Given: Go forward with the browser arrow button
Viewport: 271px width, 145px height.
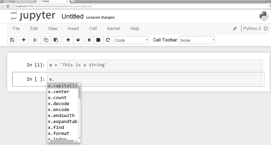Looking at the screenshot, I should (3, 6).
